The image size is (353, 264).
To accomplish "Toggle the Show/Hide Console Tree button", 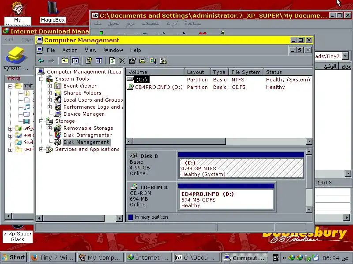I will tap(75, 61).
